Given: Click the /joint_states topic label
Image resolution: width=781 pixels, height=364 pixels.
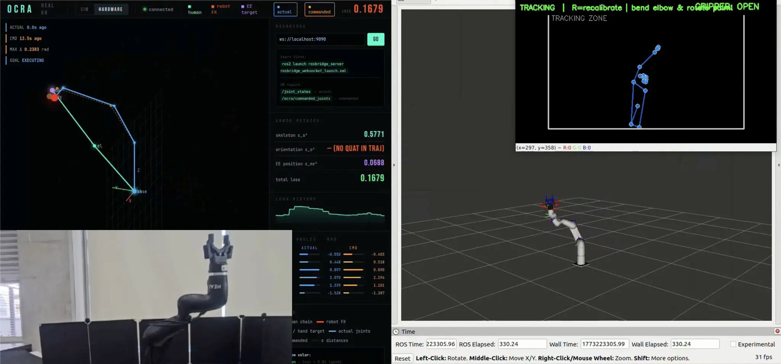Looking at the screenshot, I should (296, 91).
